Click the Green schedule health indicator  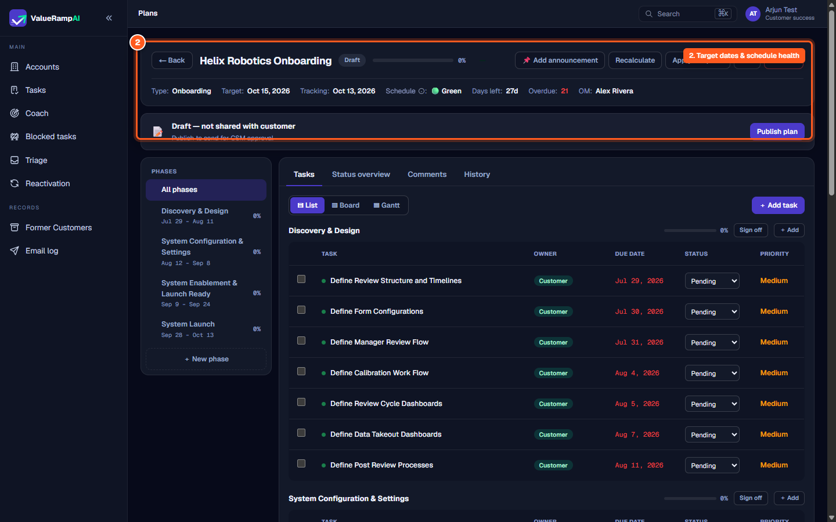[x=446, y=91]
